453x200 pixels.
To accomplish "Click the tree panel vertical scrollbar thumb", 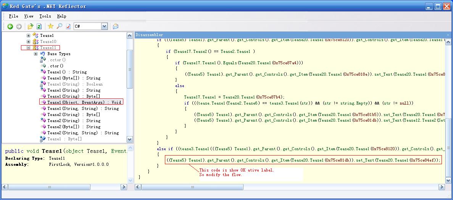I will coord(130,69).
